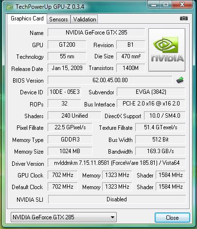Screen dimensions: 197x229
Task: Click the GPU Clock row Memory field 1323 MHz
Action: coord(117,175)
